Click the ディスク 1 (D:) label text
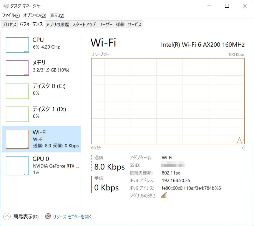The width and height of the screenshot is (254, 226). [49, 109]
